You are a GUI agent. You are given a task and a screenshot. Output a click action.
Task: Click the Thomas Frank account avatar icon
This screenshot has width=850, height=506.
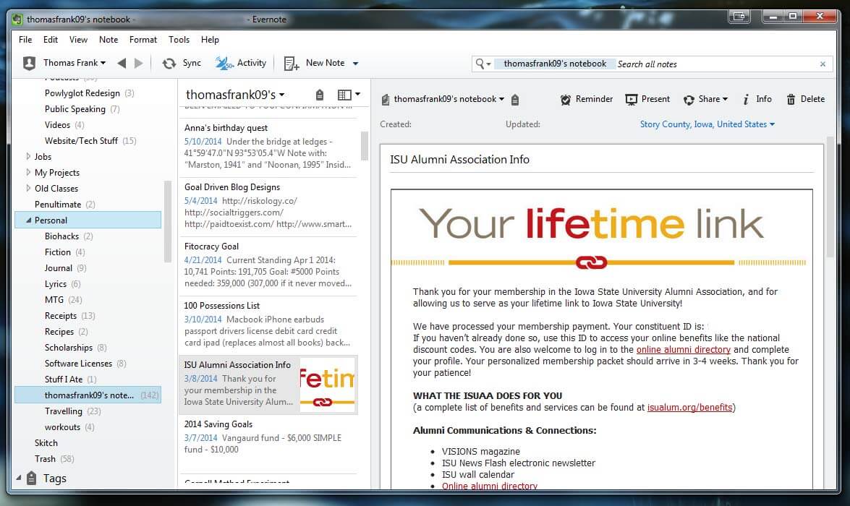coord(29,64)
